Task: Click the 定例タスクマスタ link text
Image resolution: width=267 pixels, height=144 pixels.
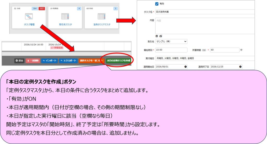Action: click(x=102, y=25)
